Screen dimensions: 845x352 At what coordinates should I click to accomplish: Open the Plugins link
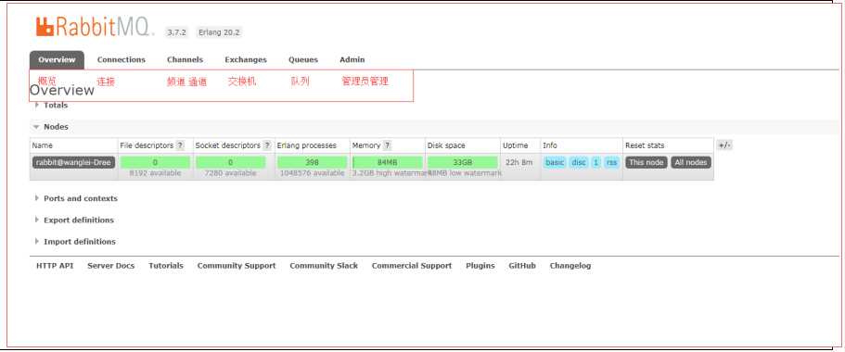click(x=480, y=266)
